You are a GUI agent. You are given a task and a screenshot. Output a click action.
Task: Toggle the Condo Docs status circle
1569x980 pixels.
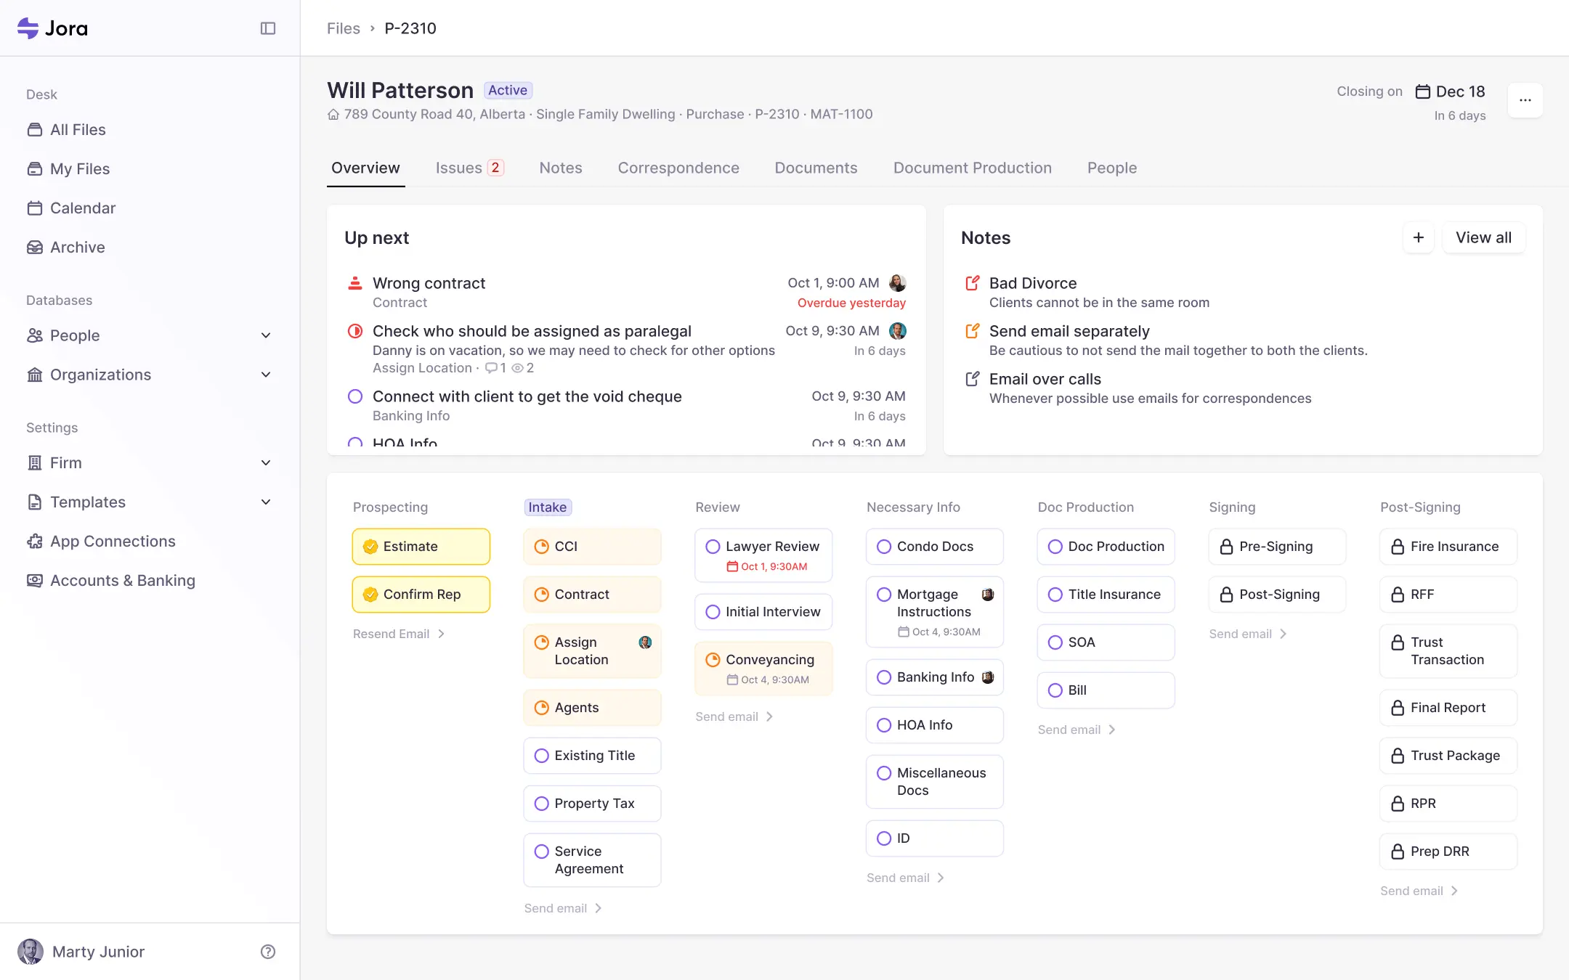884,547
